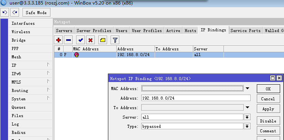This screenshot has height=140, width=284.
Task: Open Bridge in the sidebar menu
Action: pos(31,40)
